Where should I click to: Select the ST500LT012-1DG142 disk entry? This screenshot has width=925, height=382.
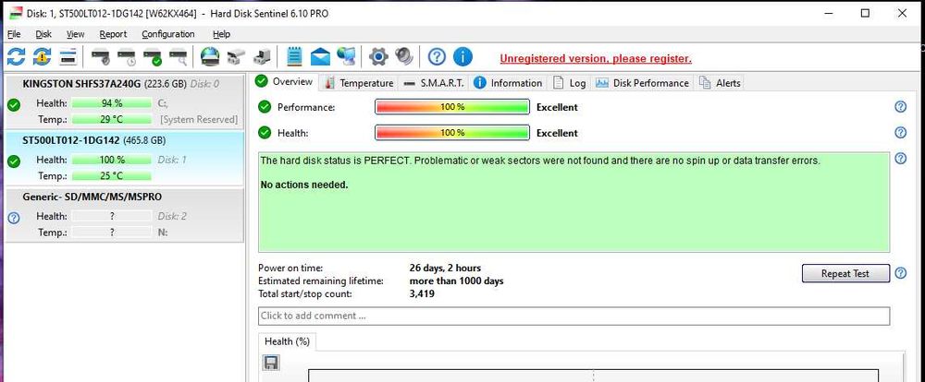click(124, 159)
